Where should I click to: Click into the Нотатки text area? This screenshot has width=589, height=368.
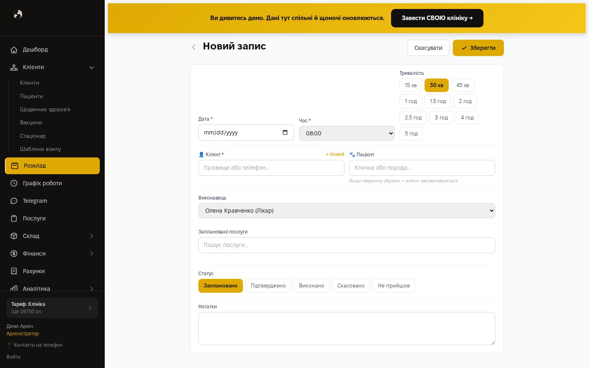click(x=347, y=328)
